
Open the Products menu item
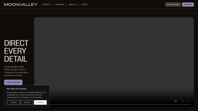coord(46,5)
